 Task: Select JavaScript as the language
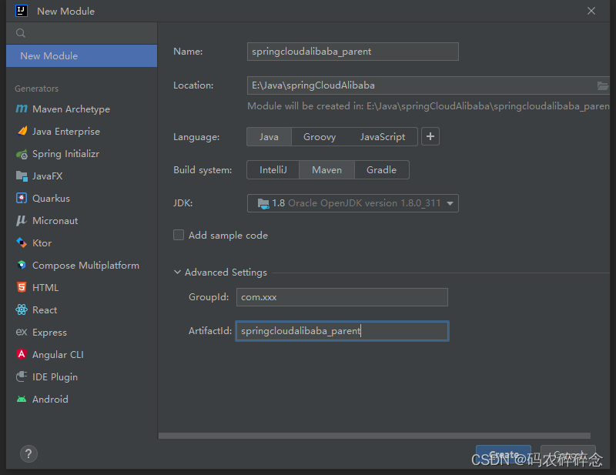click(x=383, y=137)
